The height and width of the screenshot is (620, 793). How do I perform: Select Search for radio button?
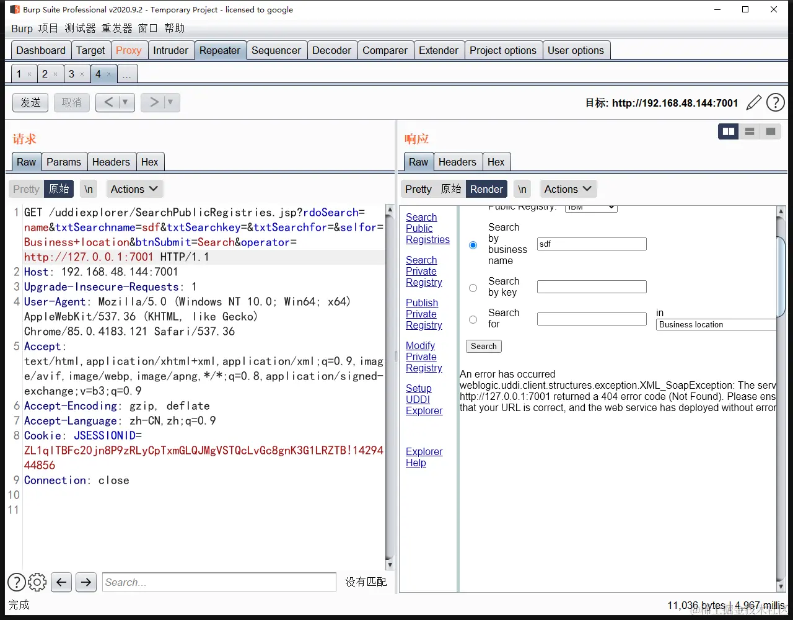pos(473,319)
